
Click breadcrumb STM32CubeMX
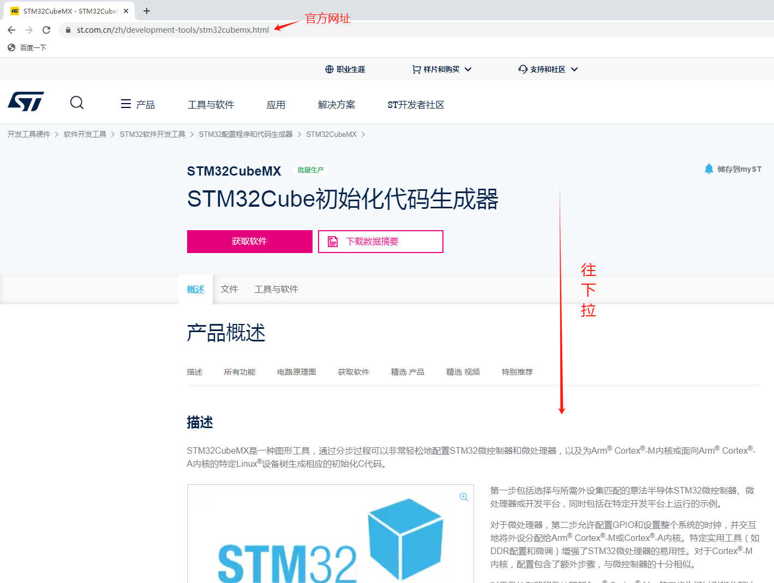click(x=332, y=134)
